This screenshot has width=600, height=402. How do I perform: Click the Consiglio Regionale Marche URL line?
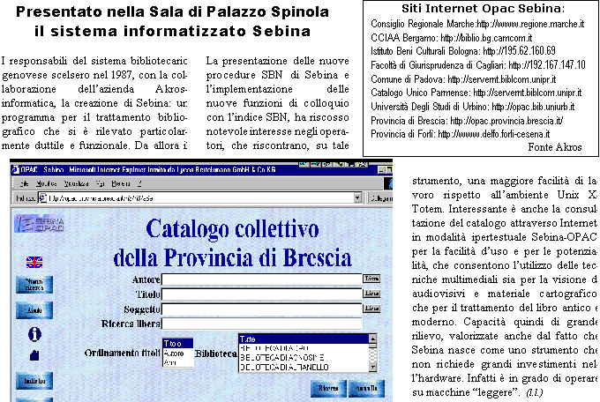[x=477, y=24]
